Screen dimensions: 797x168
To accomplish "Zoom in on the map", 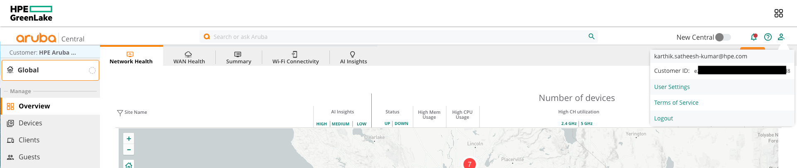I will pyautogui.click(x=129, y=139).
